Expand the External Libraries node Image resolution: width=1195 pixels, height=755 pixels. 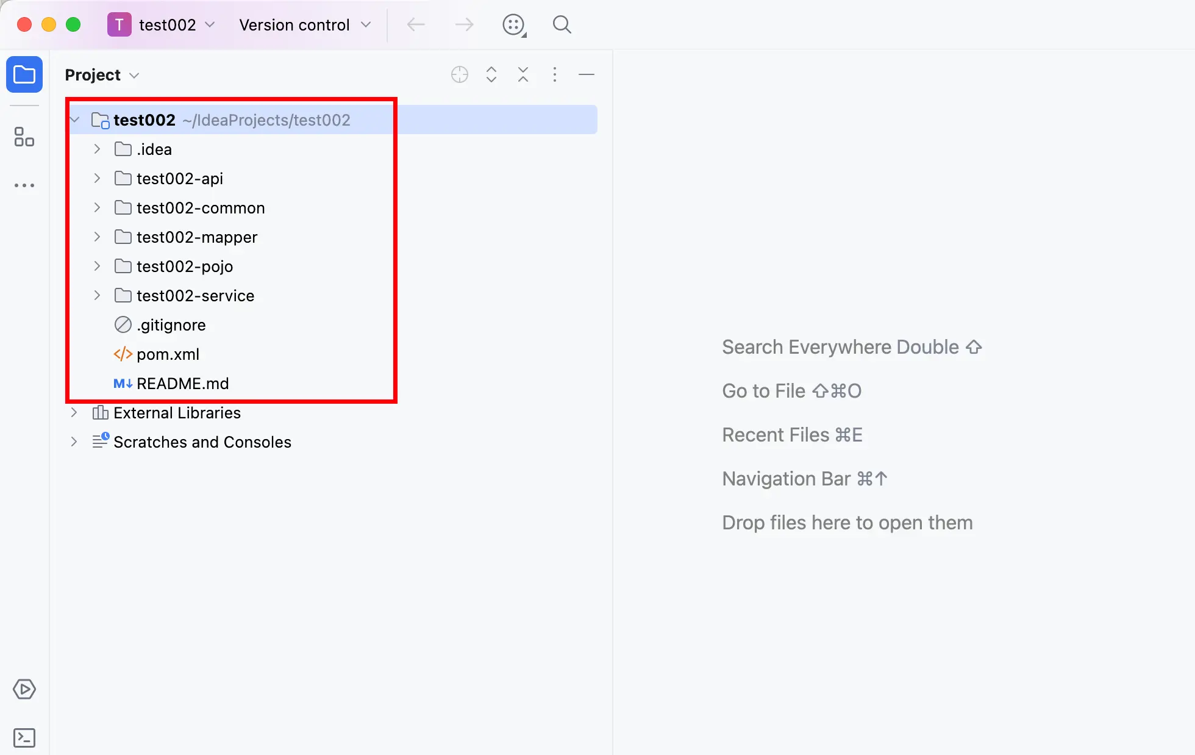74,413
